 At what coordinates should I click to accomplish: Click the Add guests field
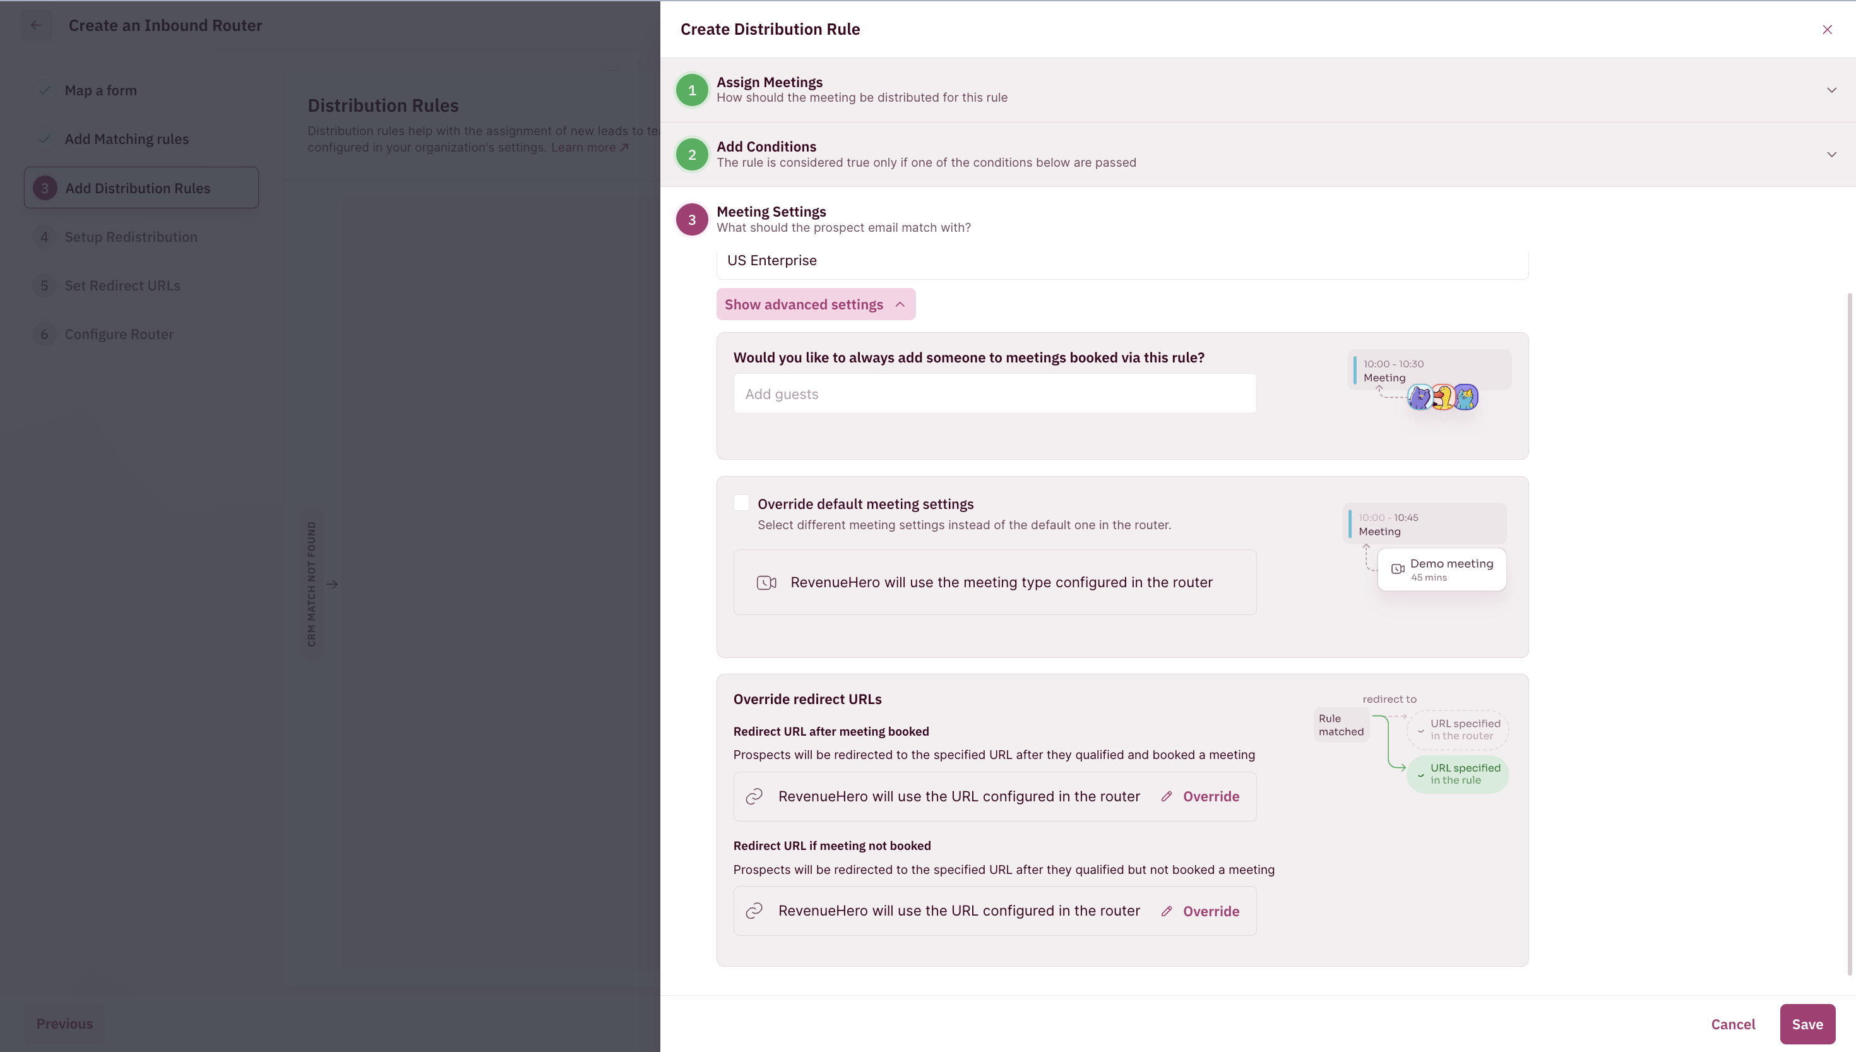tap(994, 394)
